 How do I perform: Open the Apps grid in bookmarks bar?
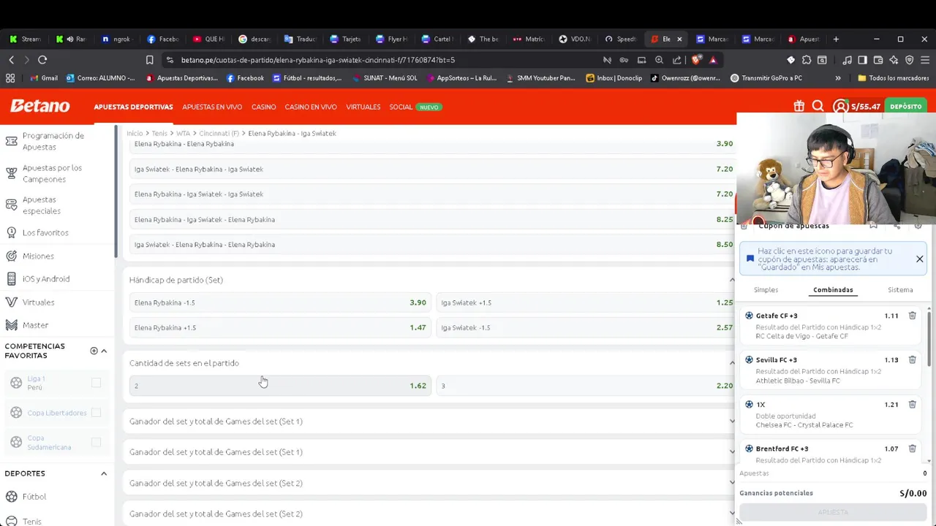(x=10, y=78)
